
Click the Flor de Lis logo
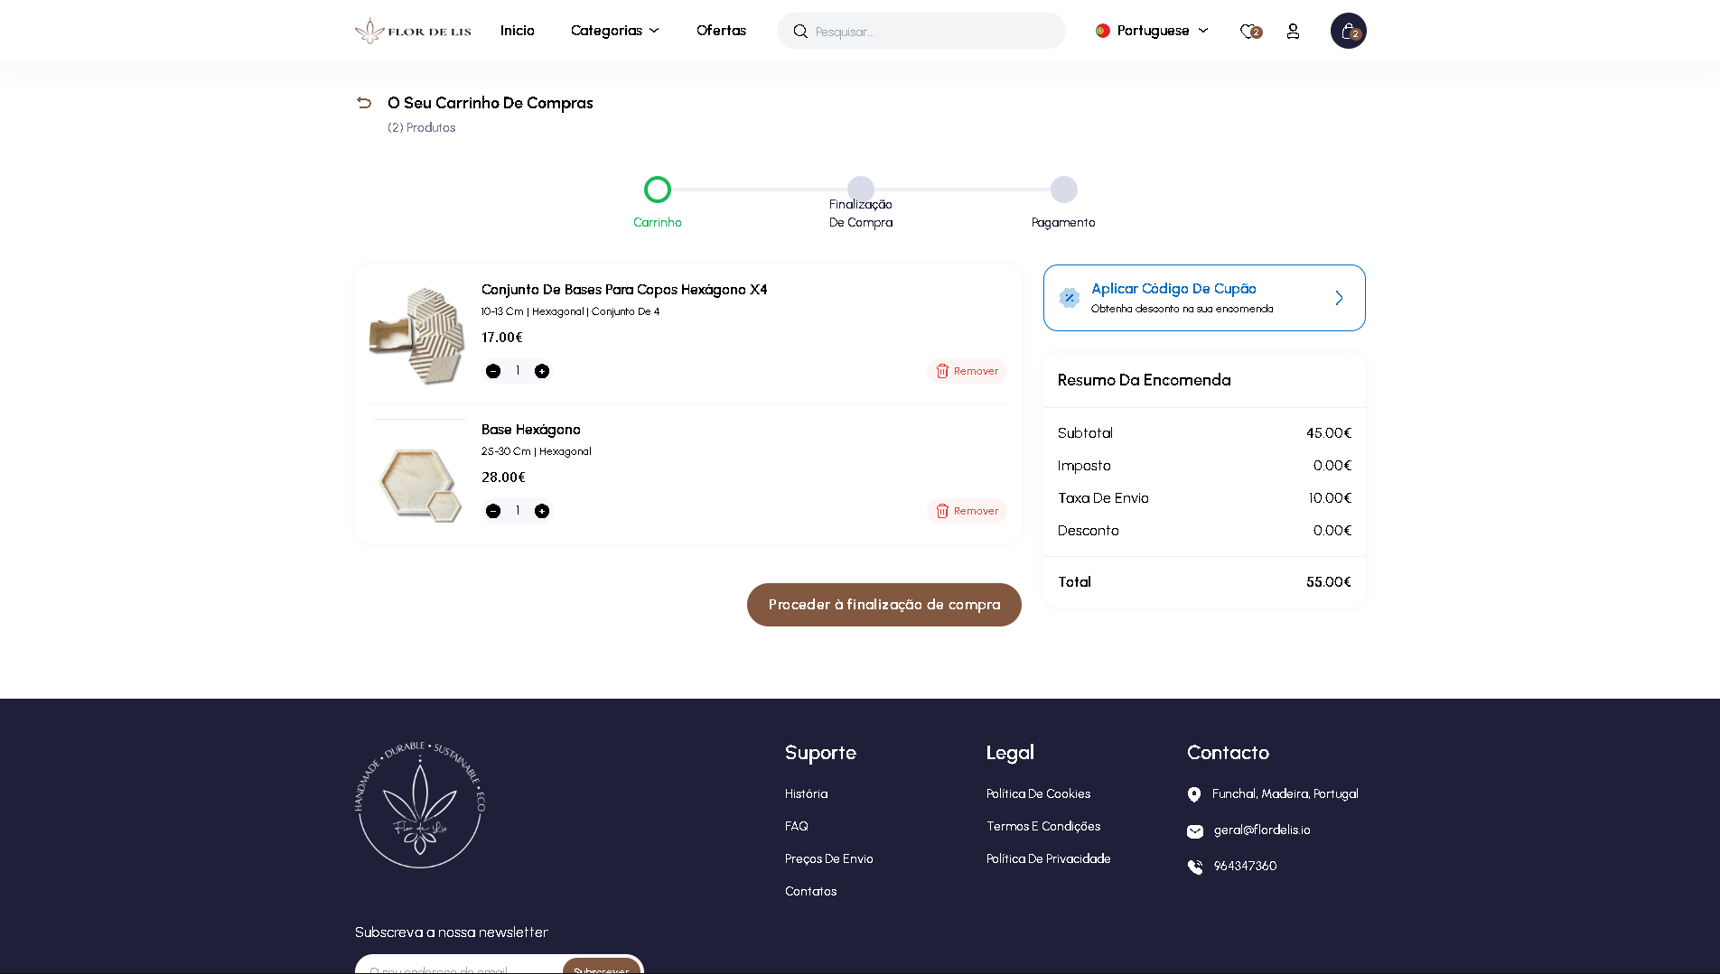point(412,30)
